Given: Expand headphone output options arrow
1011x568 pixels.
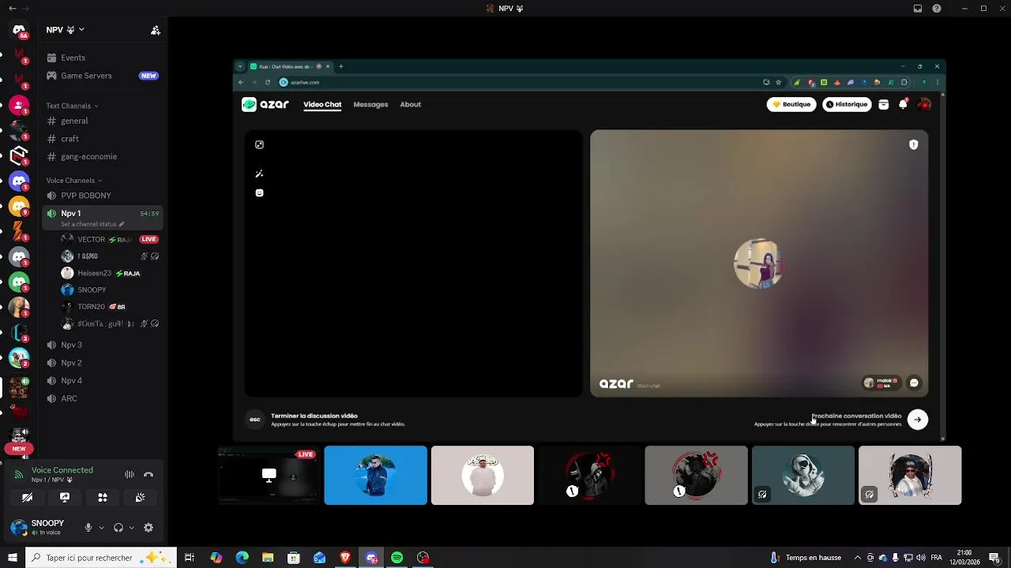Looking at the screenshot, I should [131, 528].
